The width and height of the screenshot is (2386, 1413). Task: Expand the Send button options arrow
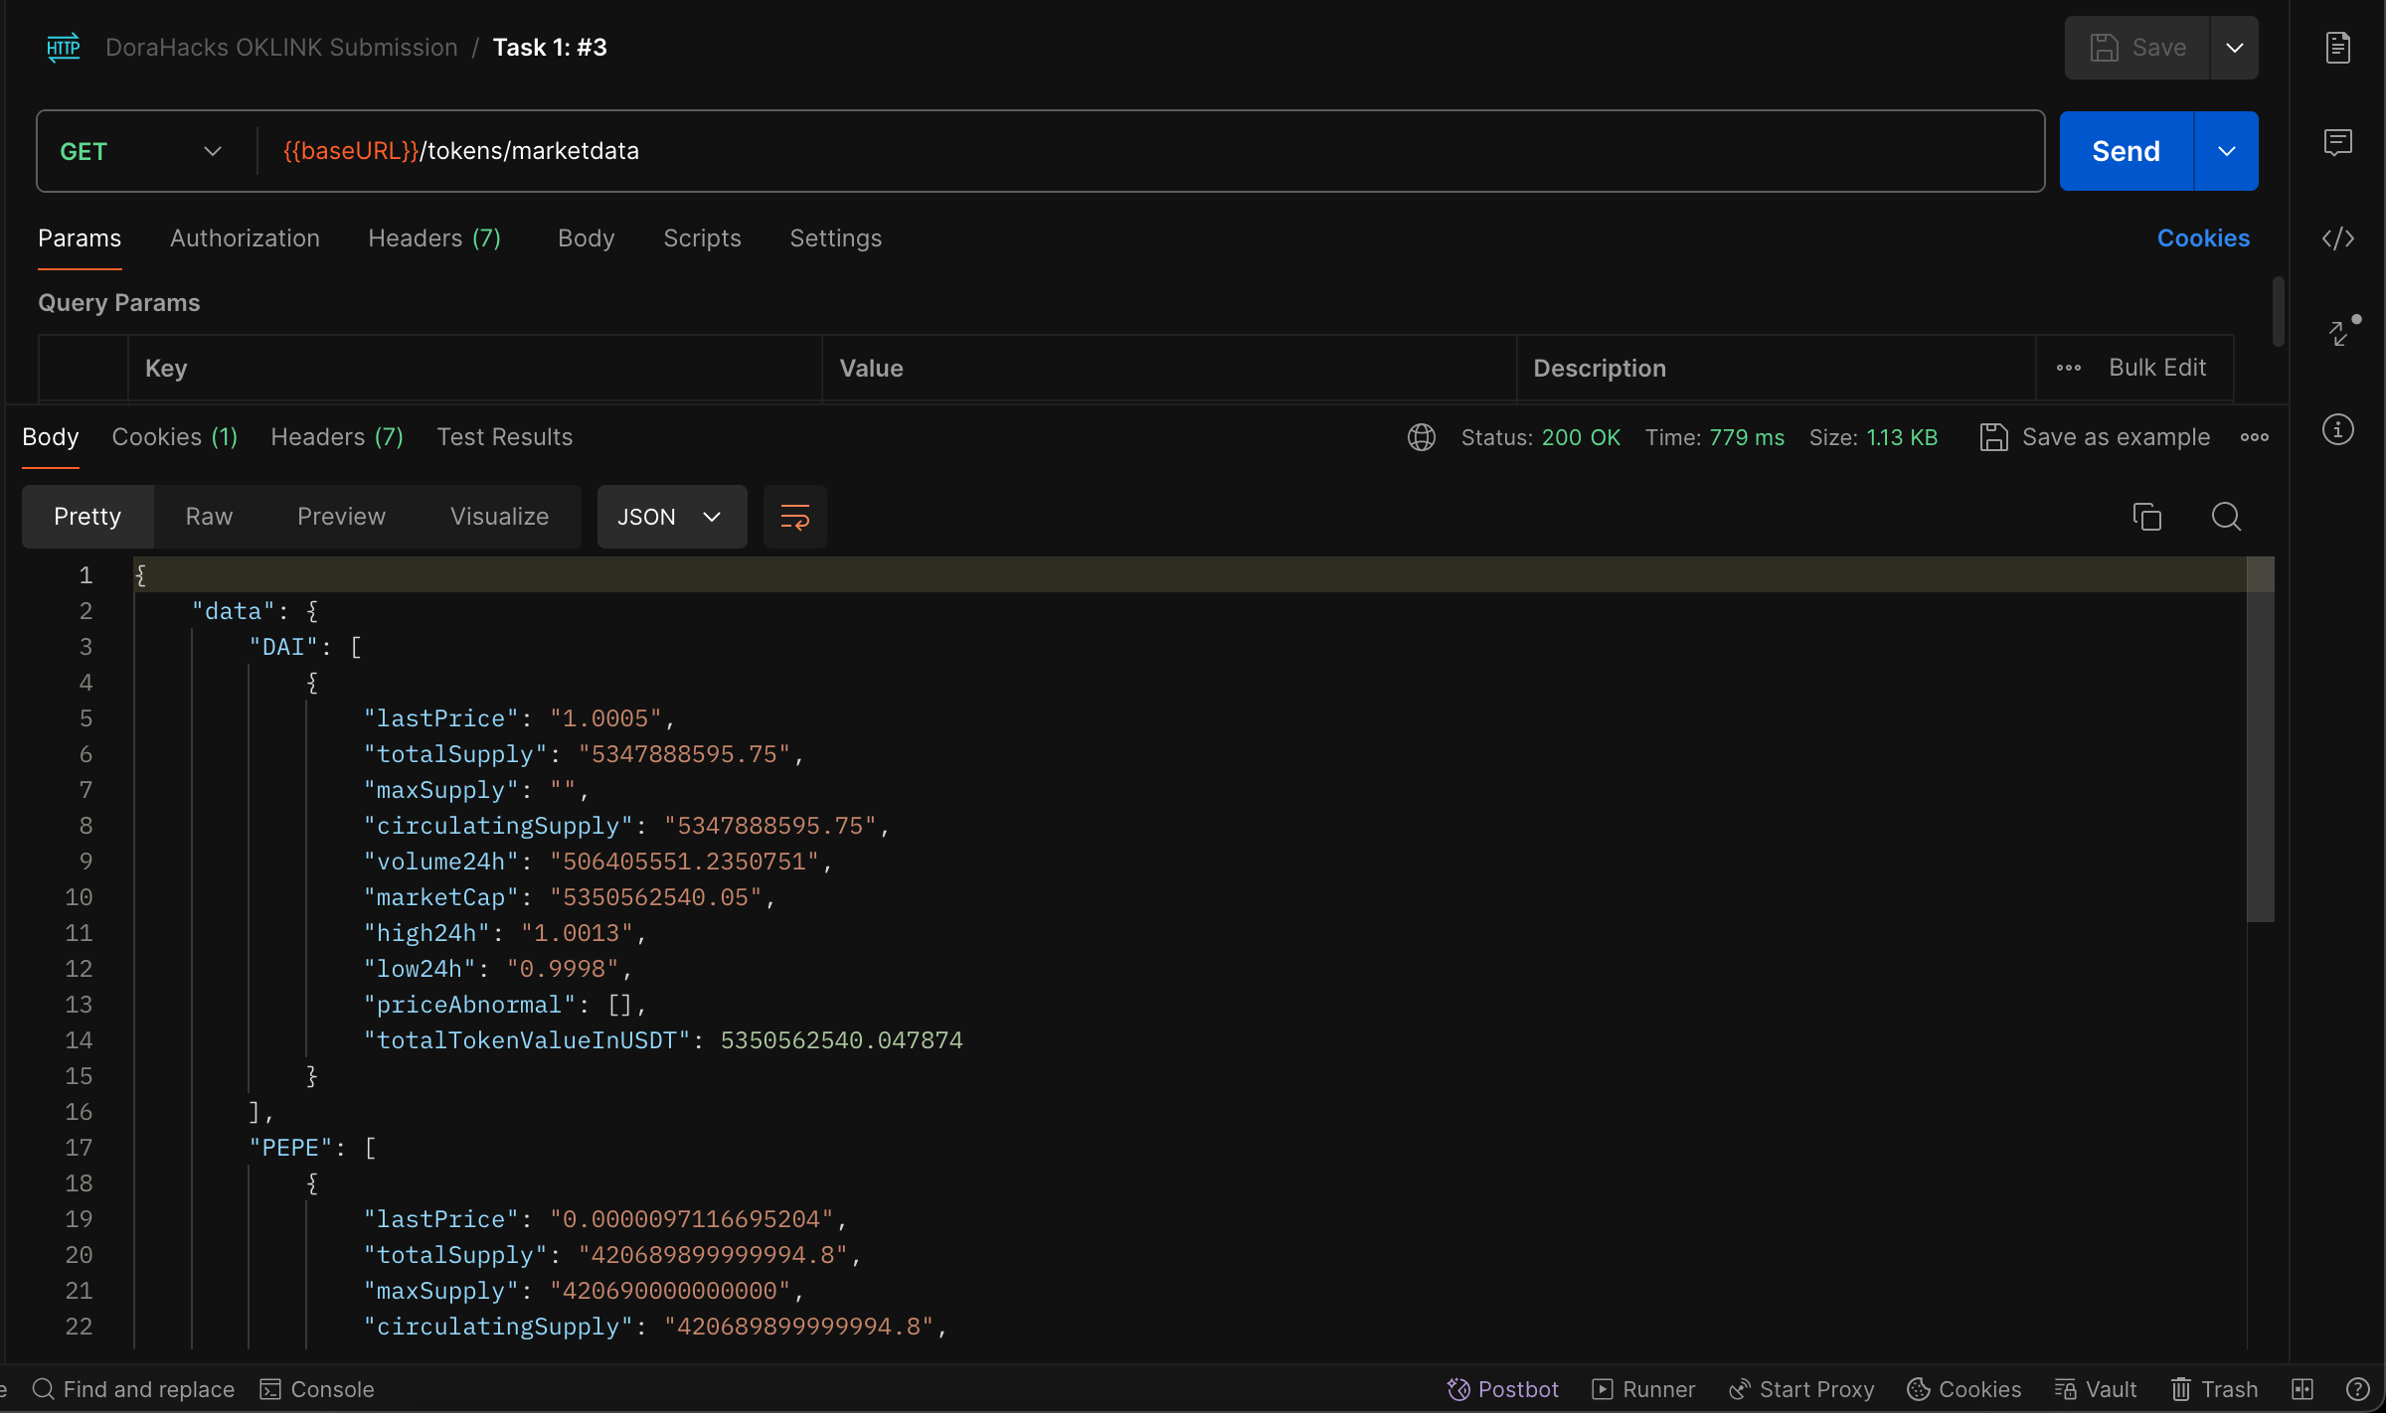coord(2227,151)
